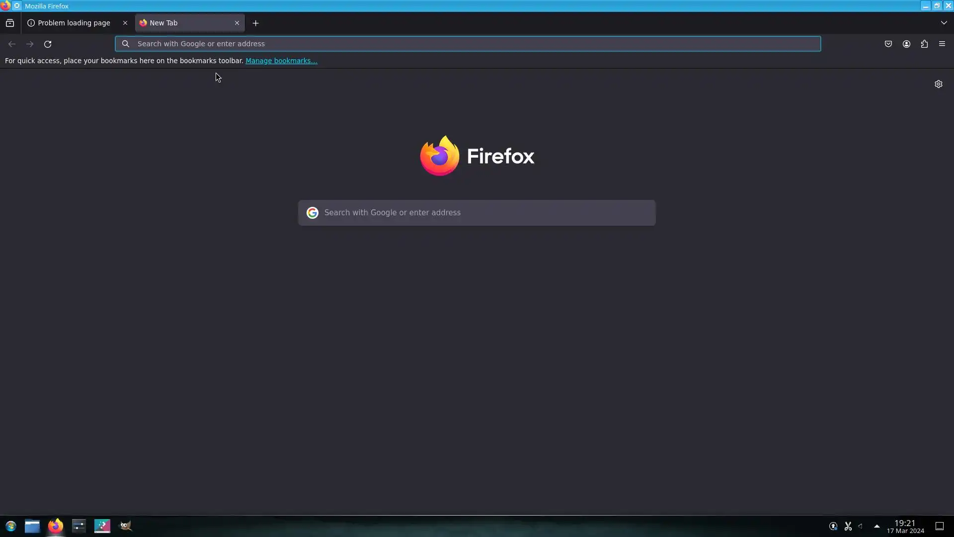Open the Firefox application menu hamburger icon
The height and width of the screenshot is (537, 954).
click(x=942, y=44)
